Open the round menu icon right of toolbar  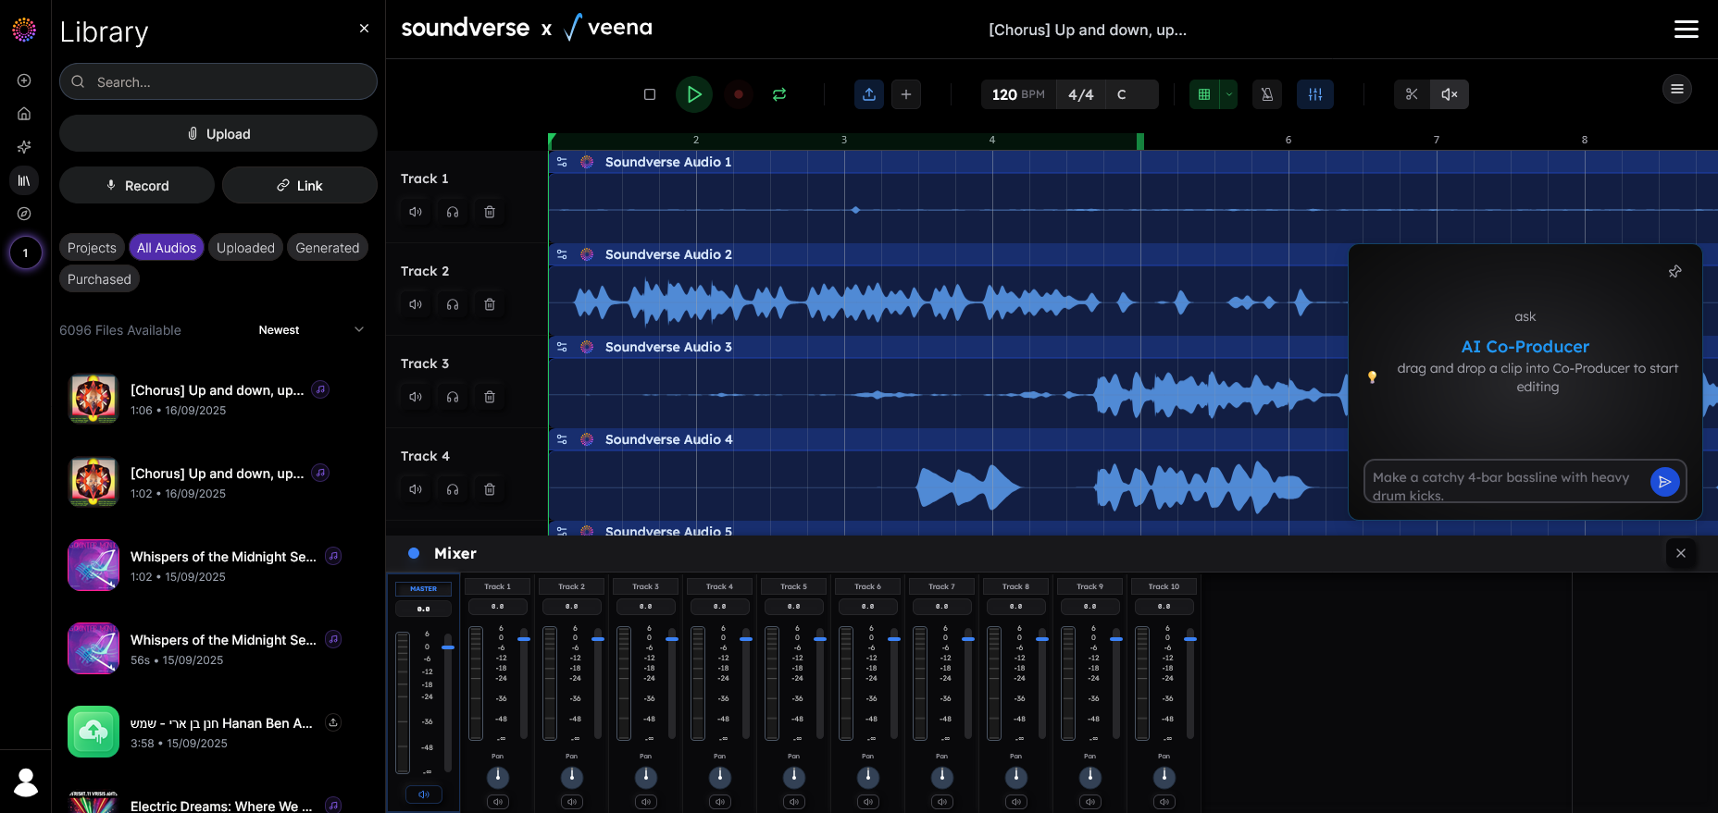coord(1677,89)
